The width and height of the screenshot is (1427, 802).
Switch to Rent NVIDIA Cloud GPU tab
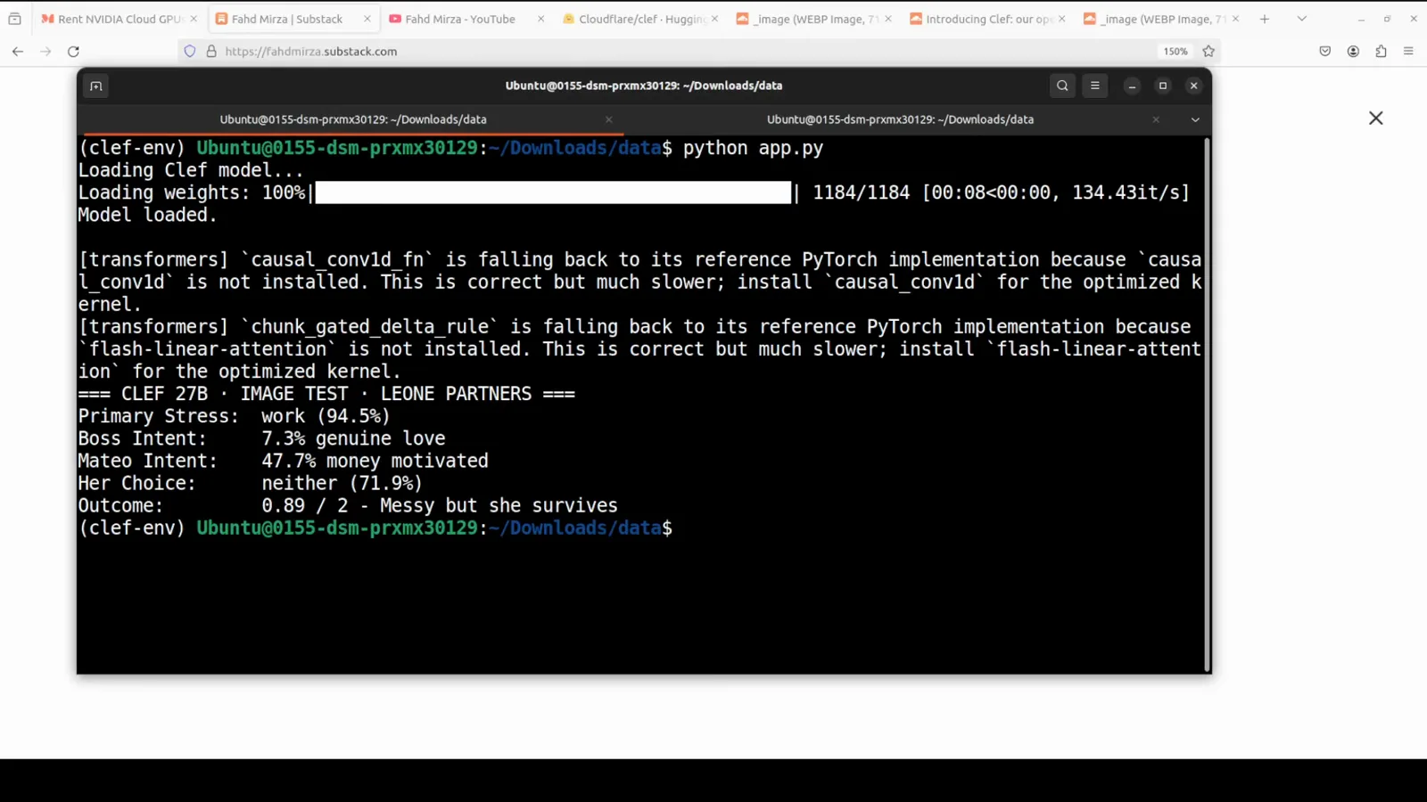(120, 19)
